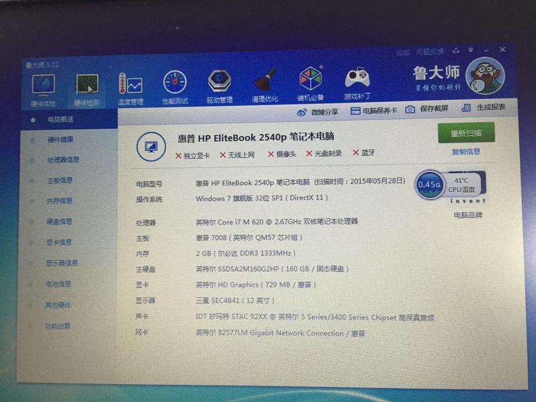536x402 pixels.
Task: Click the 电脑品牌 label
Action: (x=468, y=215)
